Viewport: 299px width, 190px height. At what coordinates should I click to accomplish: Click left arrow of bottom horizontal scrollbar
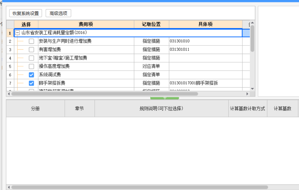[8, 187]
